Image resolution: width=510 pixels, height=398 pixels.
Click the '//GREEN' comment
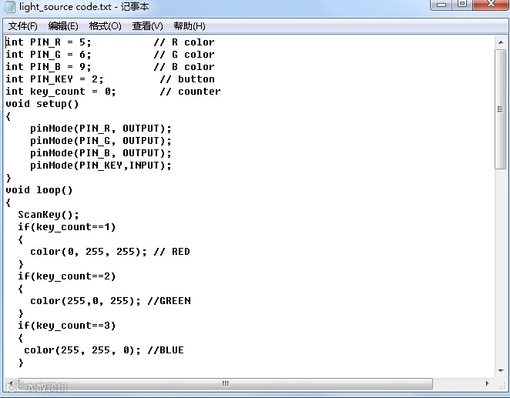point(169,301)
